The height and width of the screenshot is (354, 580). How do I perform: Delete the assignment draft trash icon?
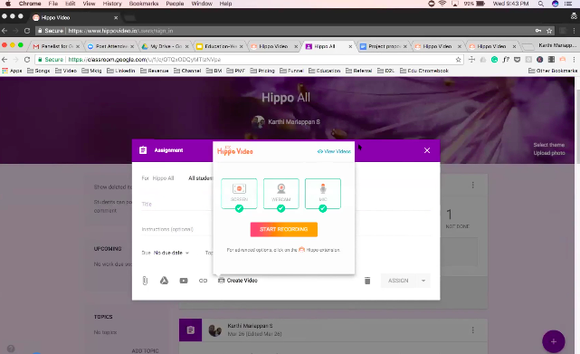pyautogui.click(x=367, y=281)
